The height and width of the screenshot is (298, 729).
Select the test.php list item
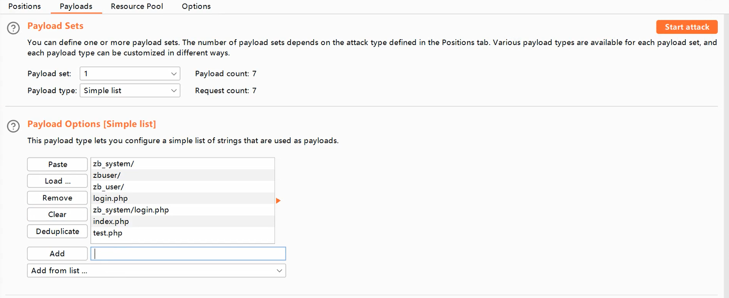point(108,233)
